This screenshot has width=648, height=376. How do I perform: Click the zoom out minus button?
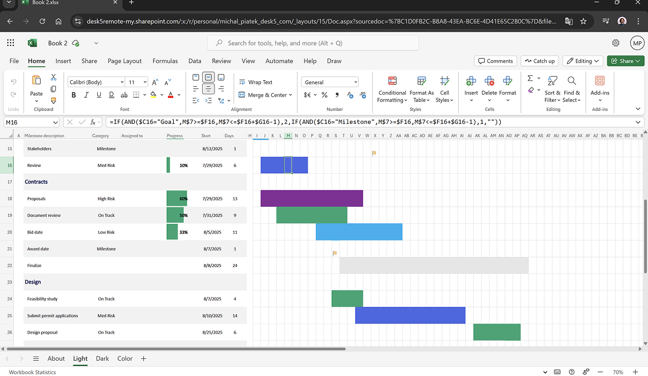click(600, 372)
